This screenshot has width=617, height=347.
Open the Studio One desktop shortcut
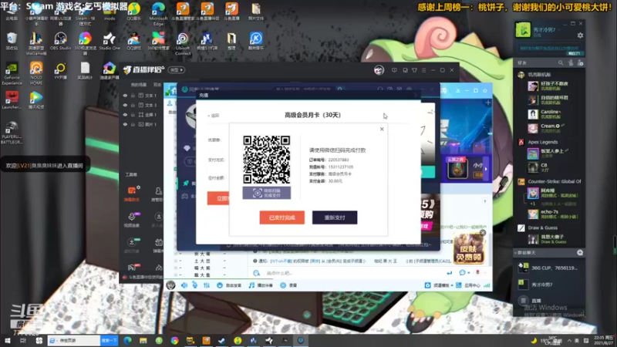110,41
